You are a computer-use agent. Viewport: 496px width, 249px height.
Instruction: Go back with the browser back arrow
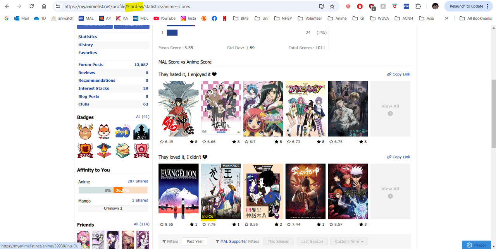[7, 6]
